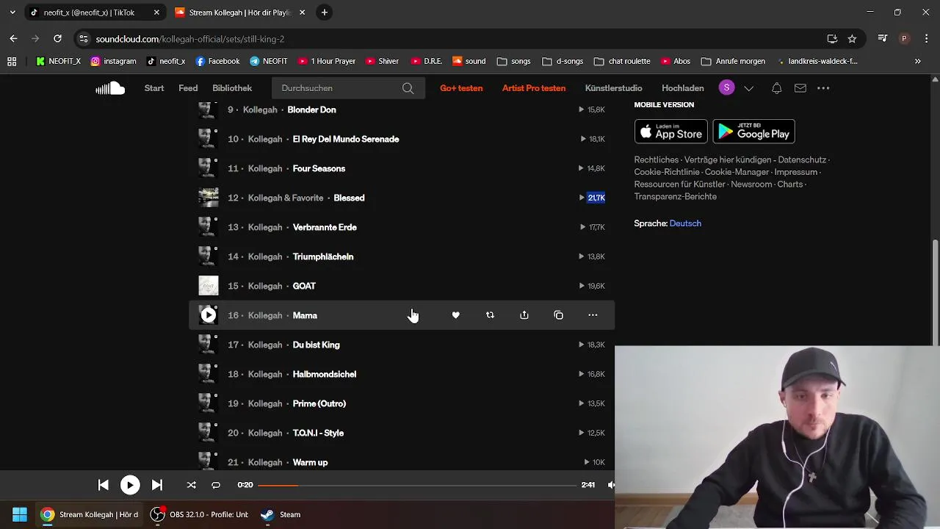
Task: Open Four Seasons track
Action: (x=319, y=168)
